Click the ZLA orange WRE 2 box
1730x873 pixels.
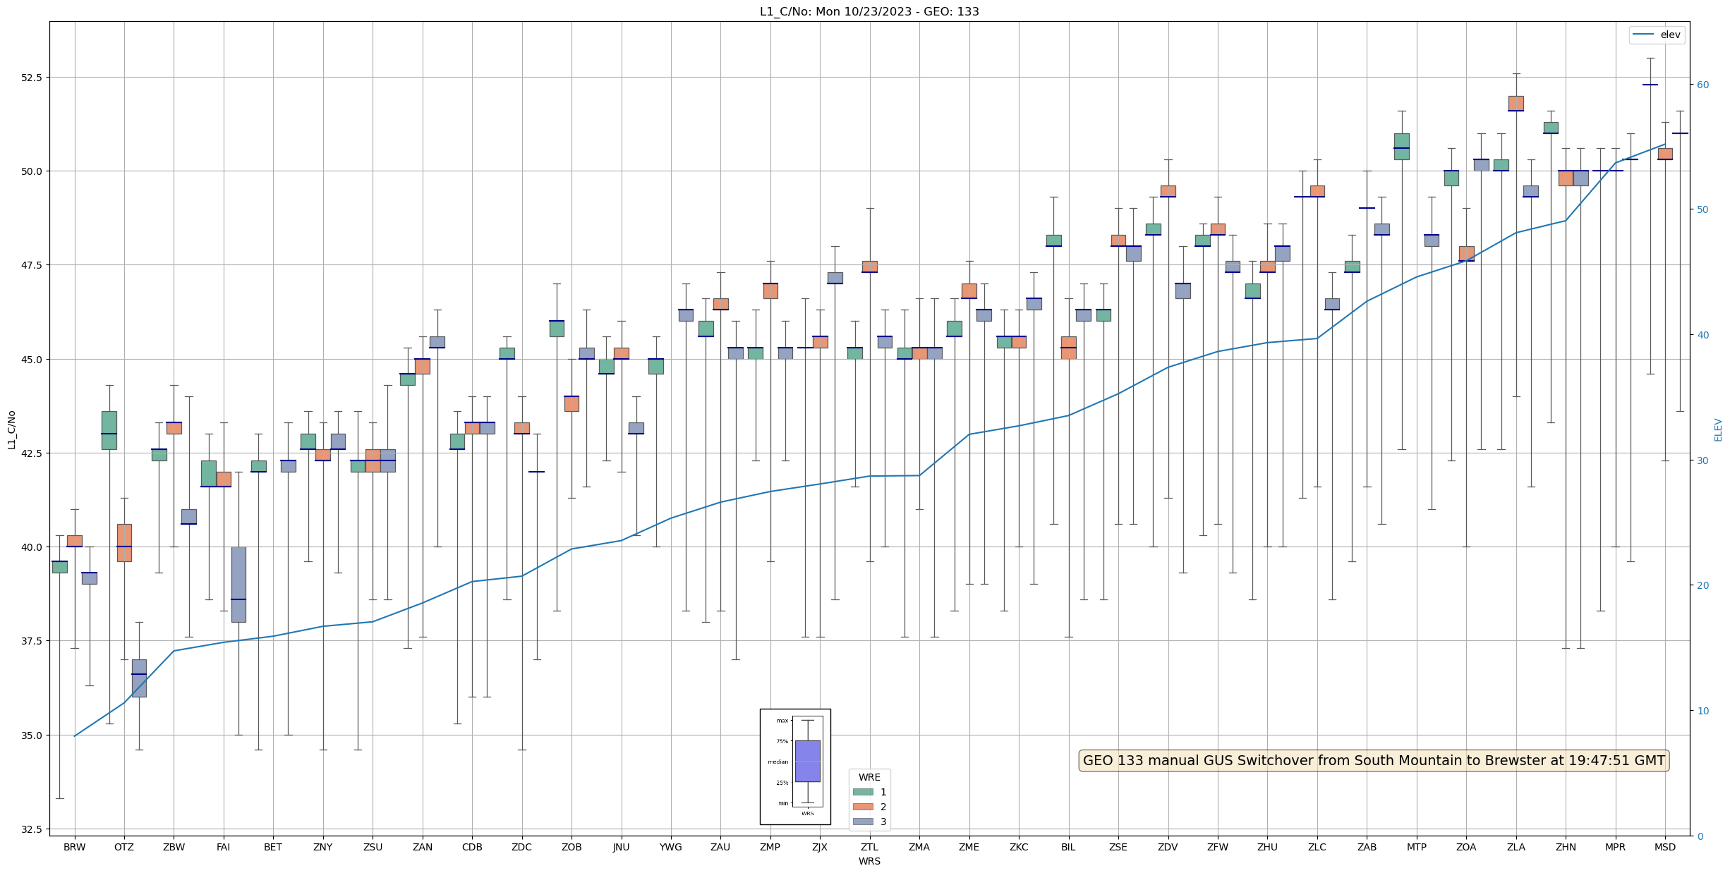1516,103
